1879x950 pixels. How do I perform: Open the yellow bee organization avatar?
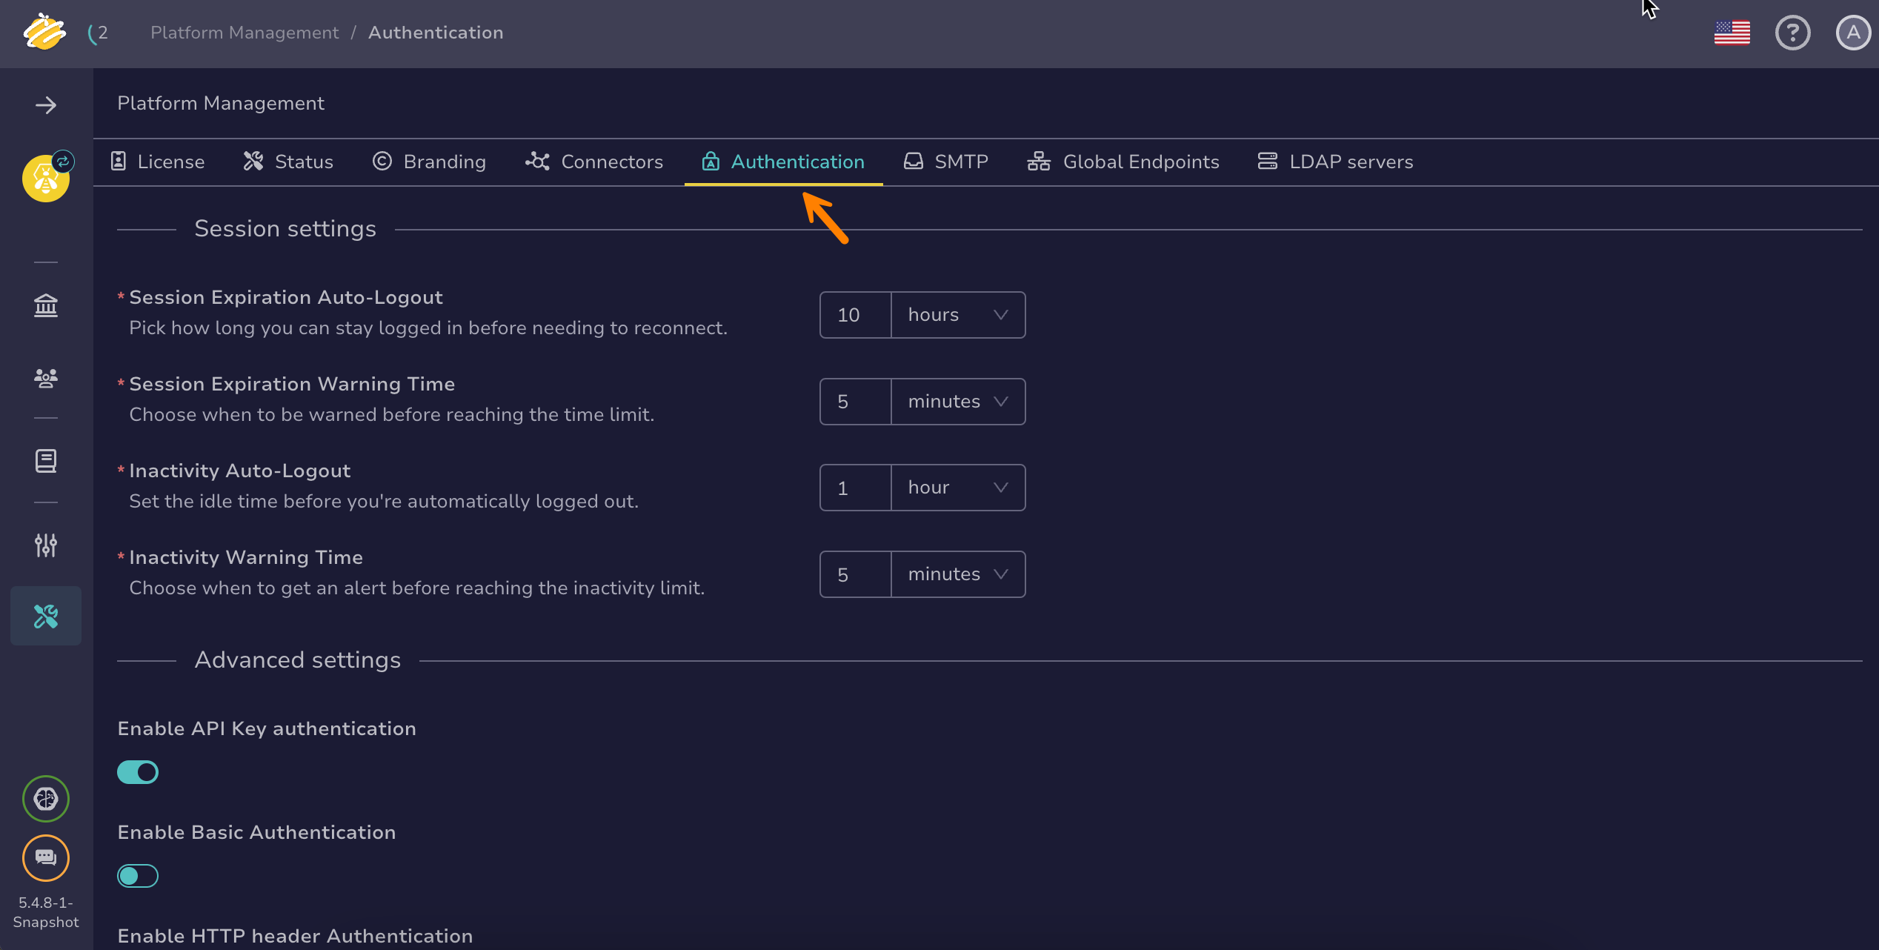click(46, 178)
